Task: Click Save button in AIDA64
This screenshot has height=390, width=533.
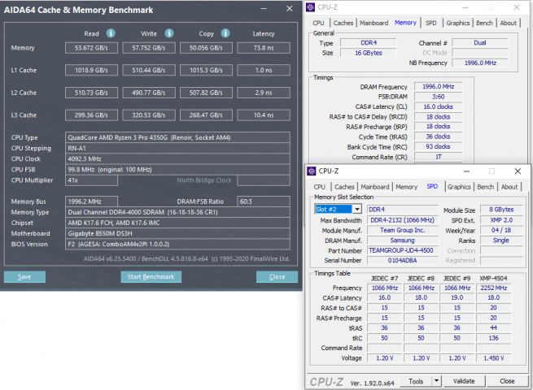Action: pos(24,276)
